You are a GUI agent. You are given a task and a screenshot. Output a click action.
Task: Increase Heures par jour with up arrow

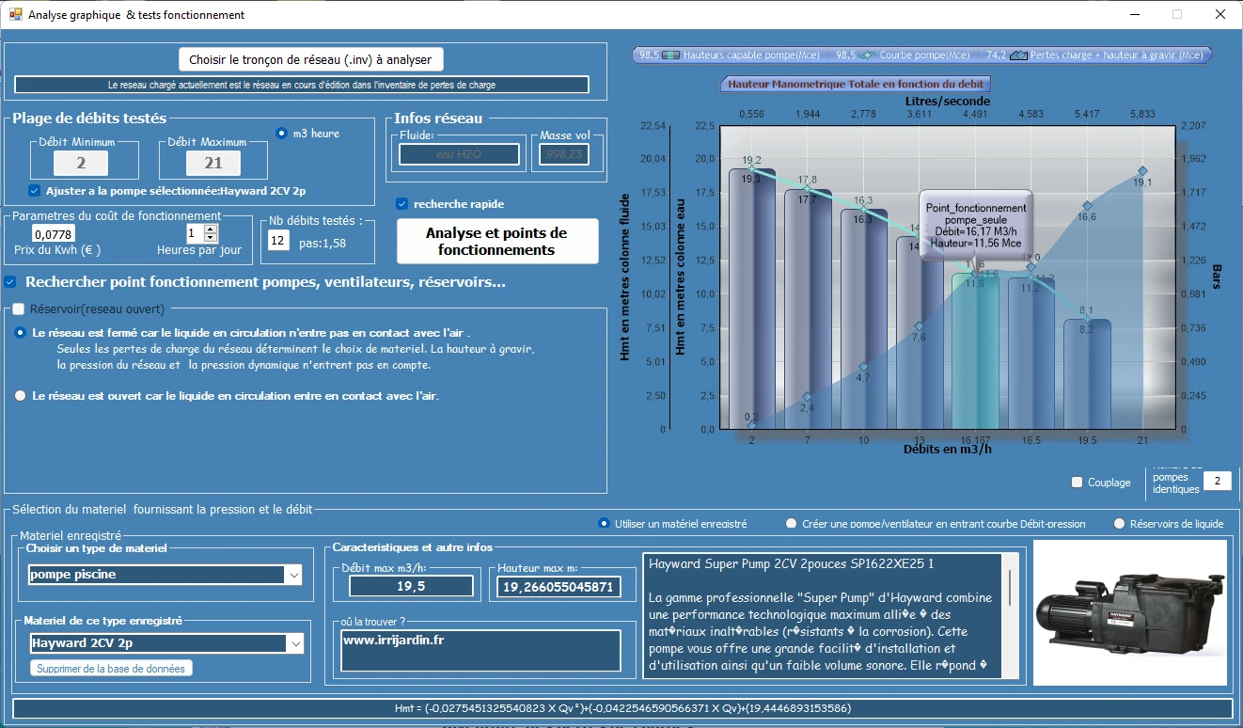pyautogui.click(x=211, y=229)
